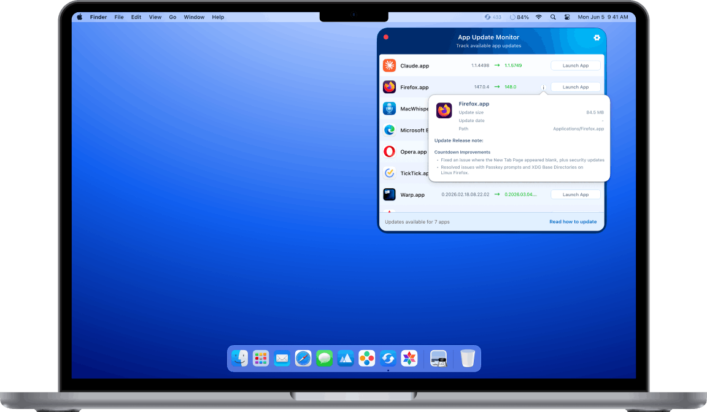707x412 pixels.
Task: Click the Microsoft Edge icon in list
Action: pyautogui.click(x=389, y=130)
